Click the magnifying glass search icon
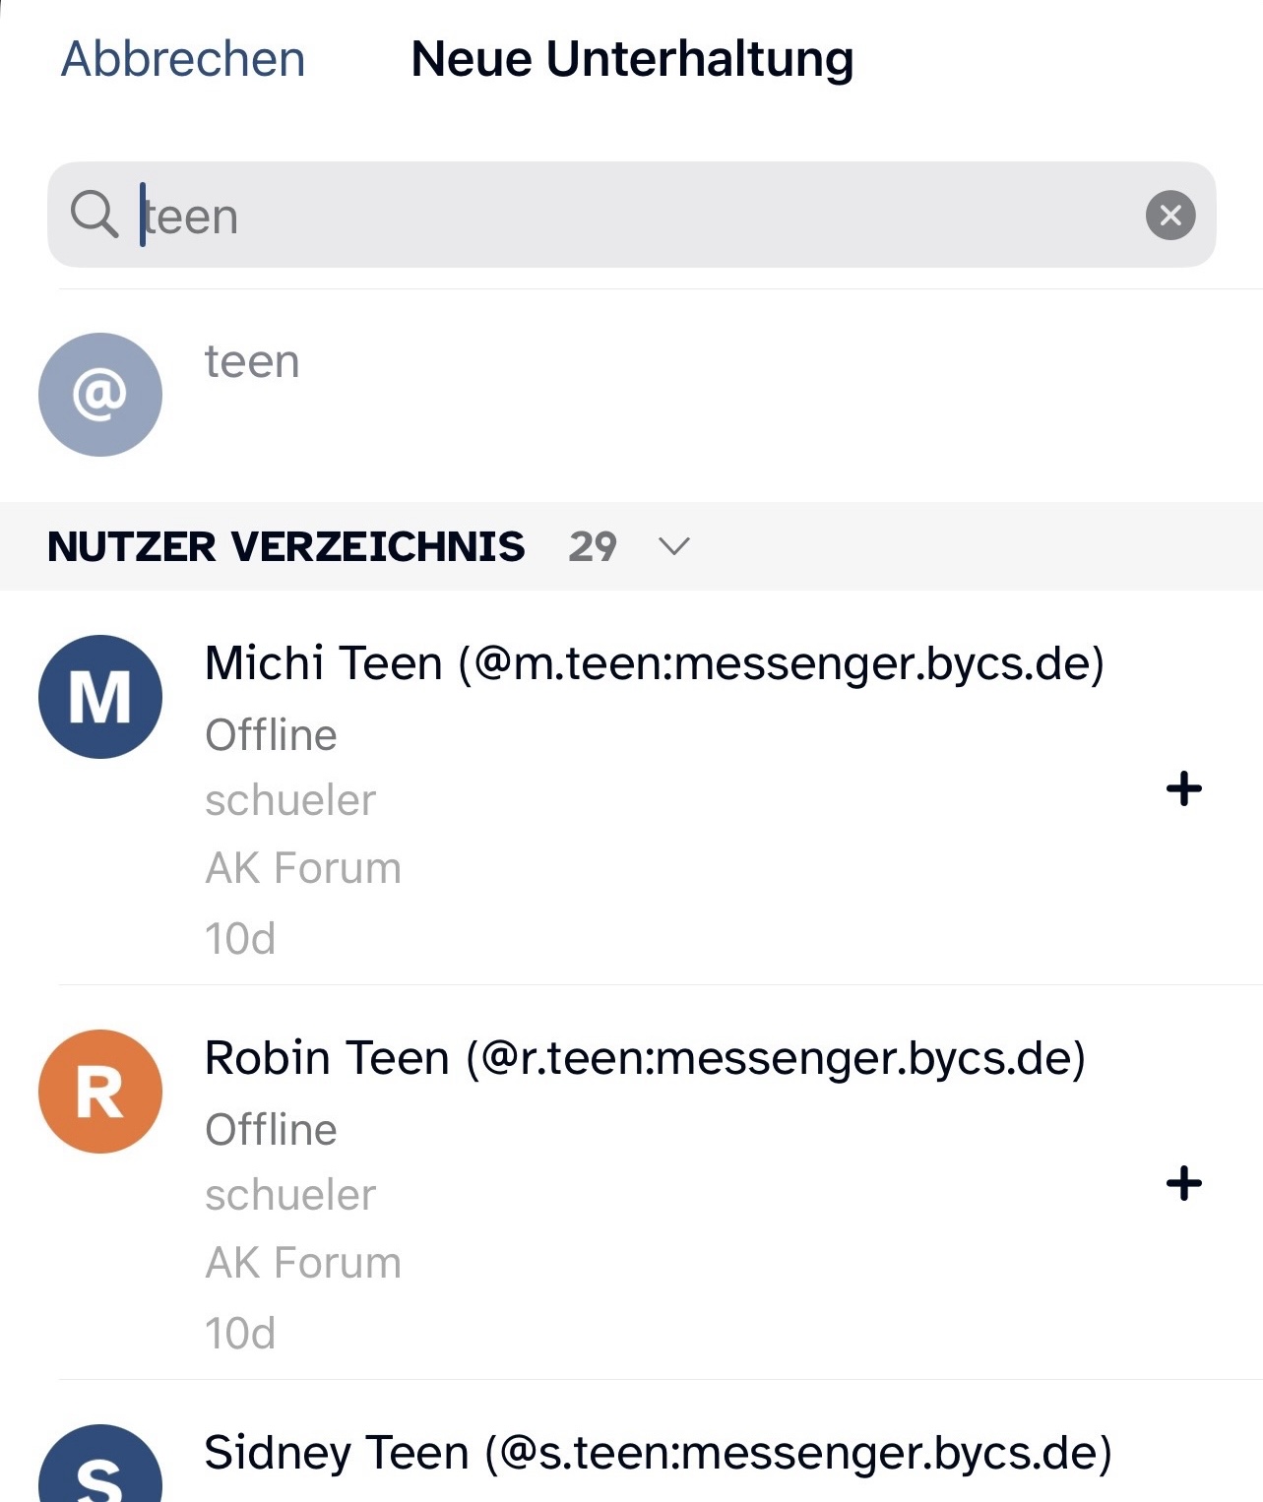 (95, 215)
